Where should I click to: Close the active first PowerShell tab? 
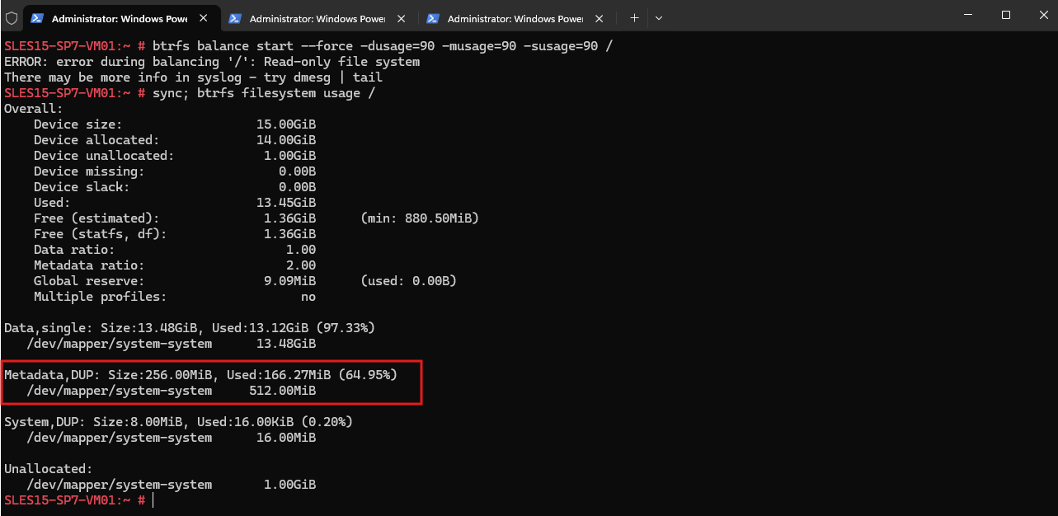coord(204,18)
